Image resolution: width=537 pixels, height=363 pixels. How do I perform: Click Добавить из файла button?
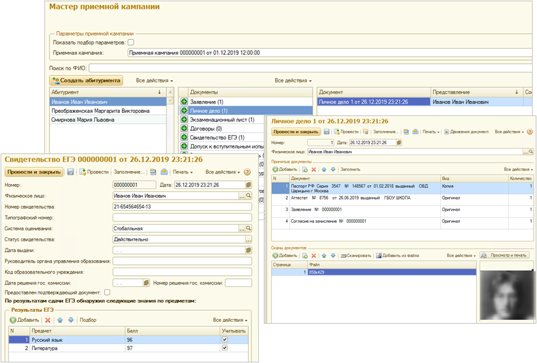pyautogui.click(x=397, y=255)
